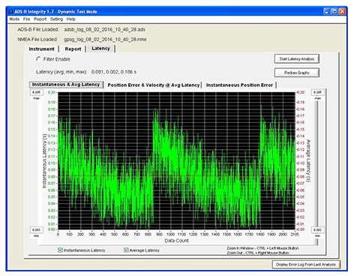Open the Instantaneous Position Error tab
The image size is (354, 276).
click(x=239, y=85)
